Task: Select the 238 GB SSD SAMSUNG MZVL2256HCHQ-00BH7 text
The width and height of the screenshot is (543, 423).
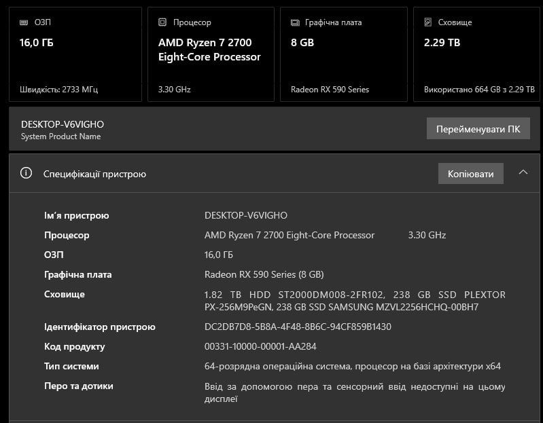Action: [377, 307]
